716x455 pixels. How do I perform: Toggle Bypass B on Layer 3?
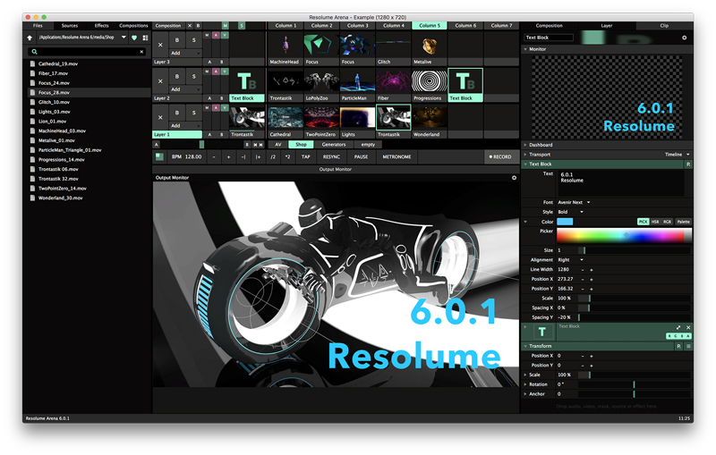pyautogui.click(x=177, y=40)
